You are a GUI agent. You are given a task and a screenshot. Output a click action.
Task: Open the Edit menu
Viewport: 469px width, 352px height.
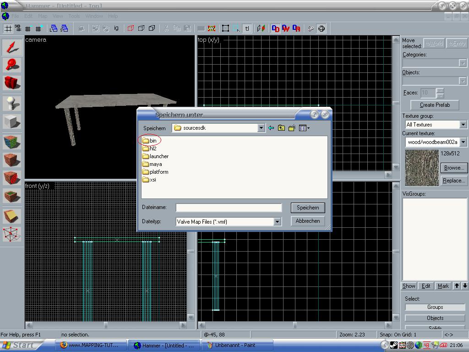click(28, 16)
